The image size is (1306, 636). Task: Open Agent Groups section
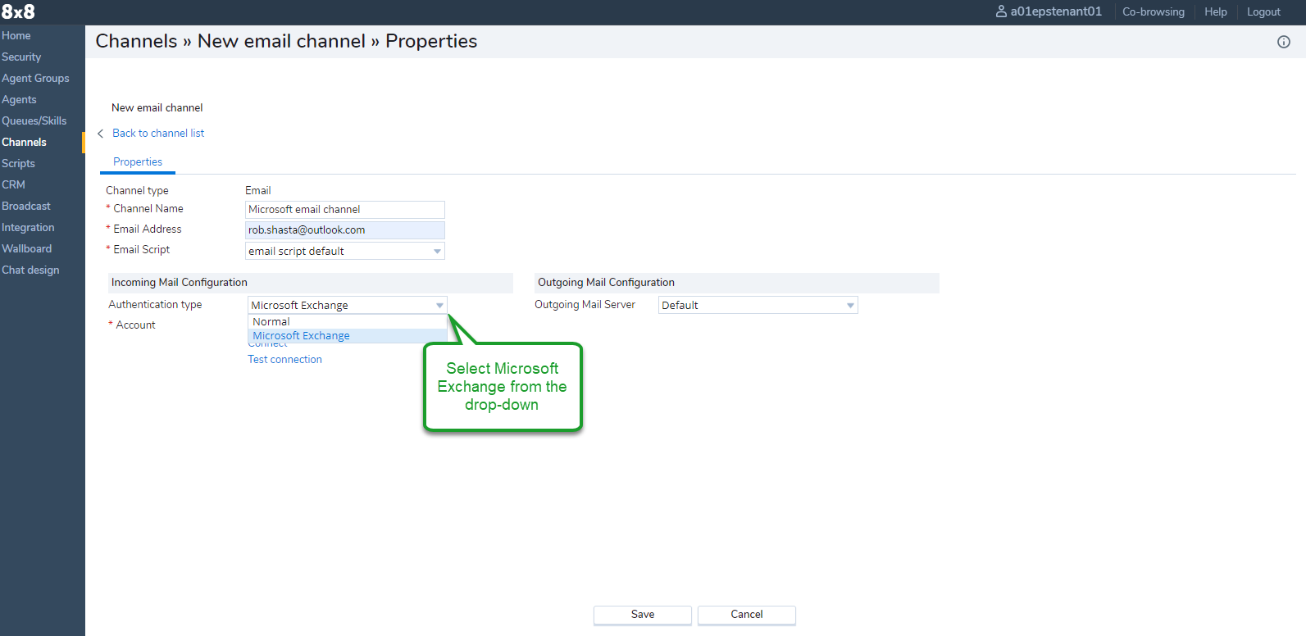(x=35, y=79)
